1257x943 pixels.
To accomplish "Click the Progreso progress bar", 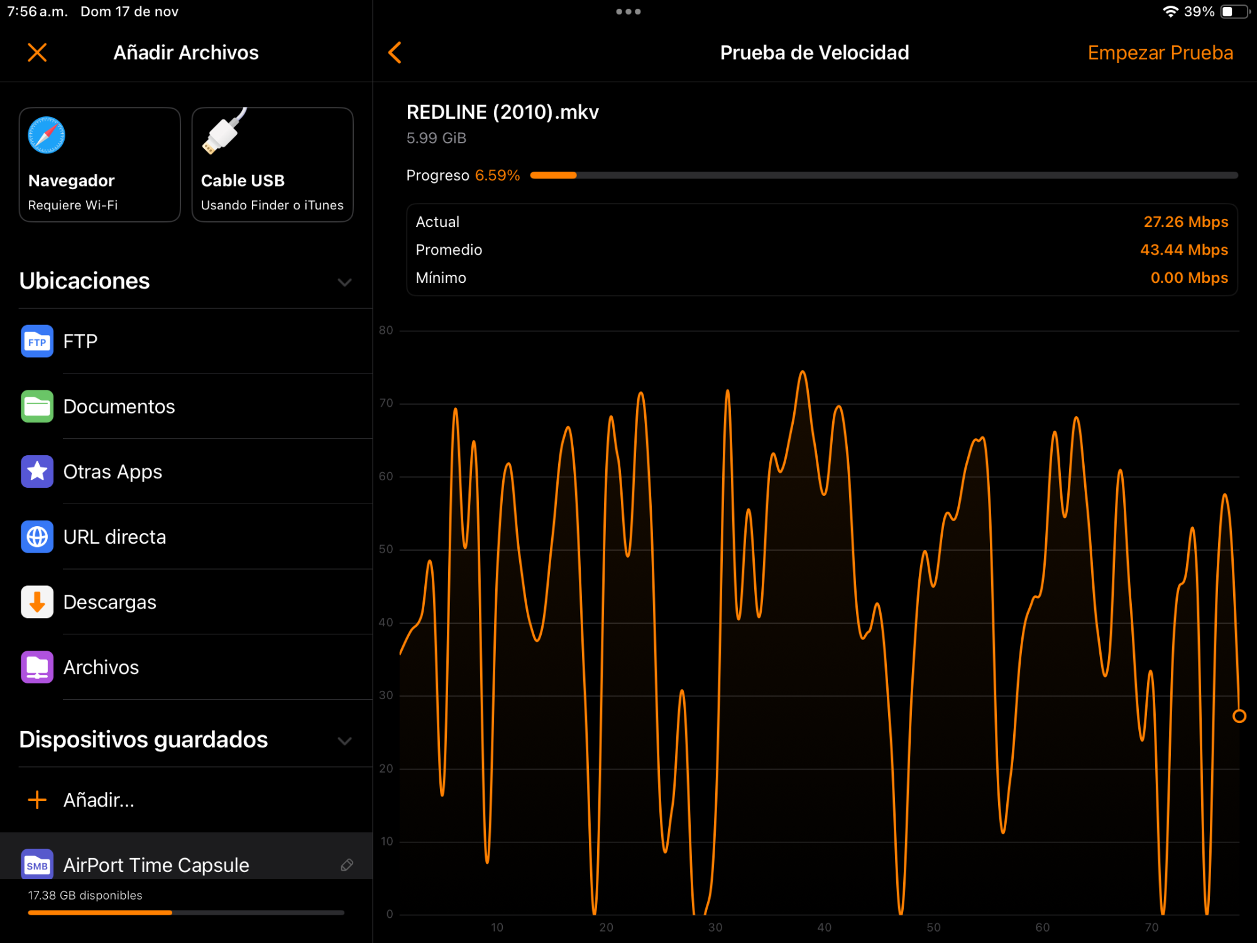I will coord(883,175).
